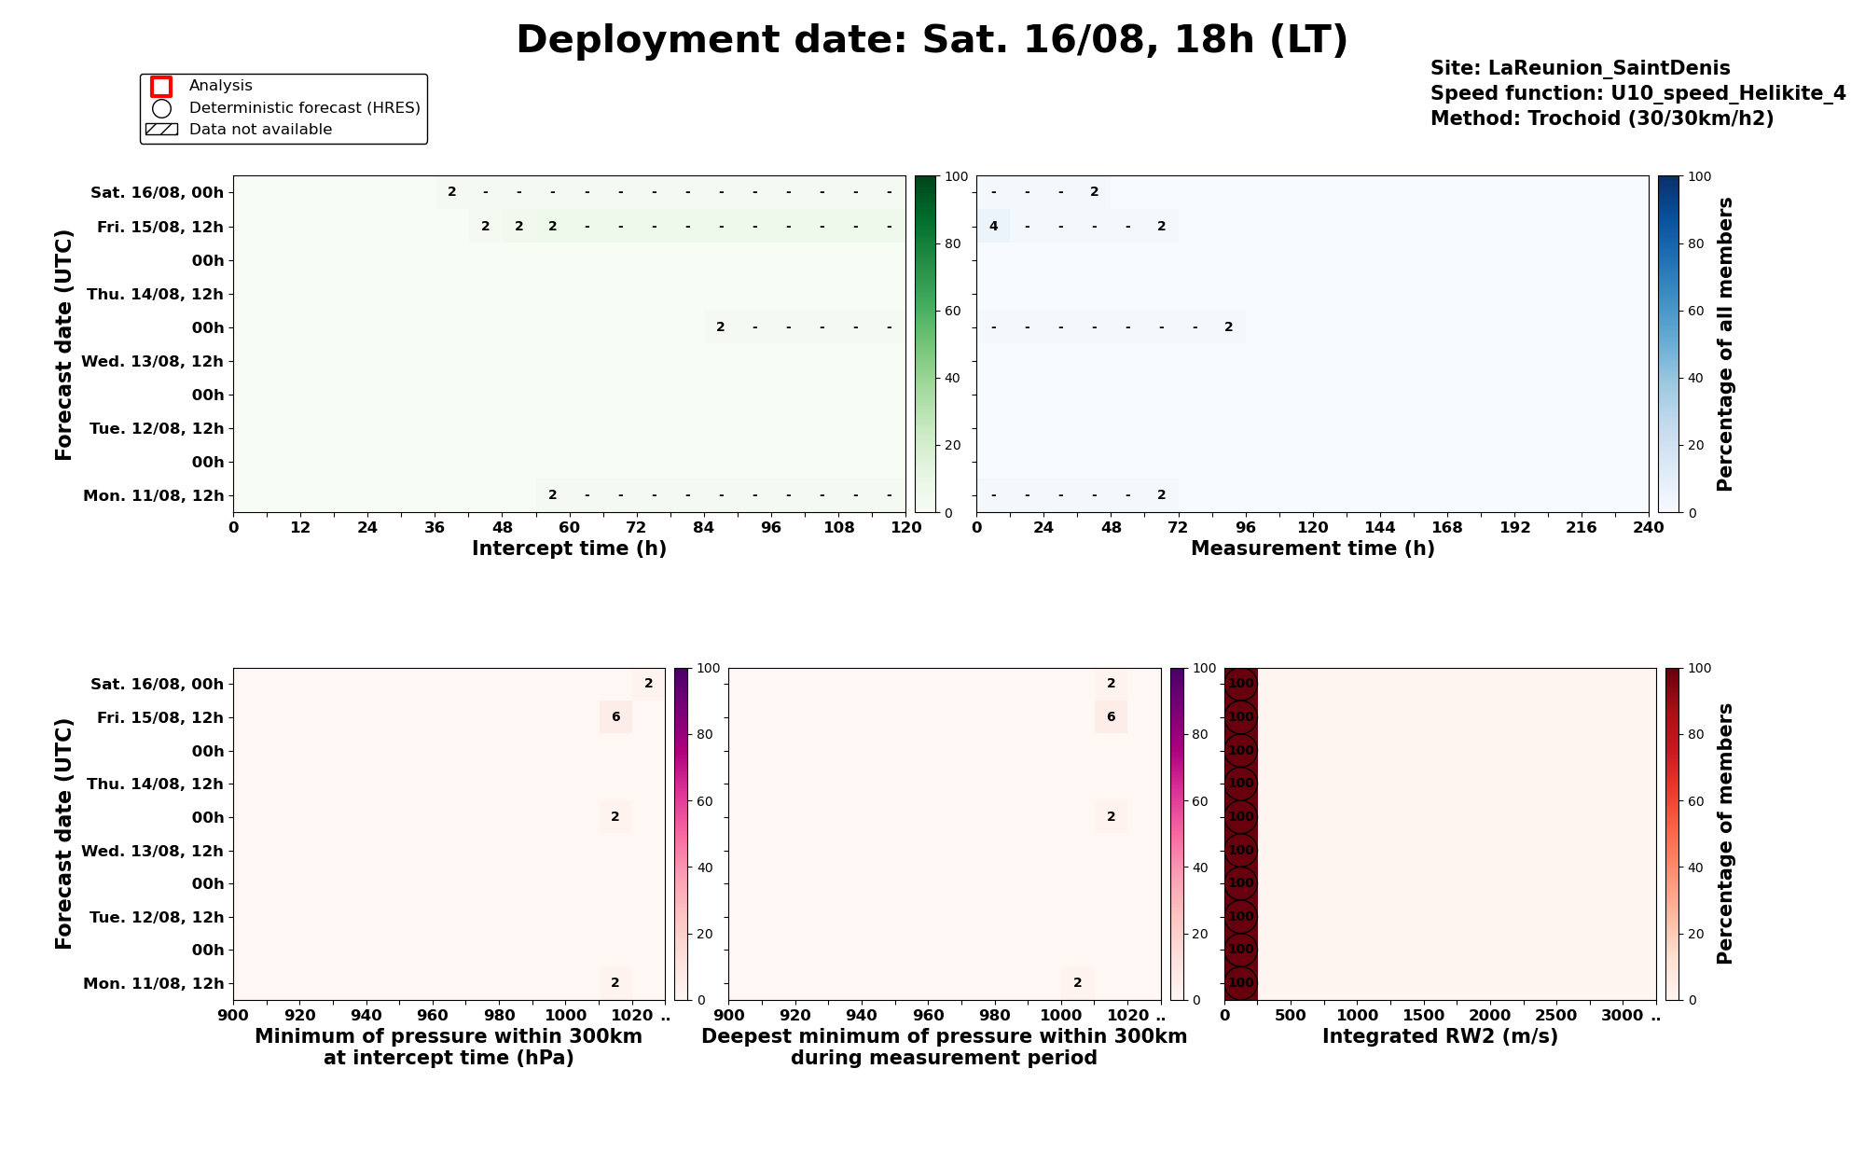1865x1166 pixels.
Task: Click the purple colorbar beside the intercept pressure plot
Action: click(682, 834)
